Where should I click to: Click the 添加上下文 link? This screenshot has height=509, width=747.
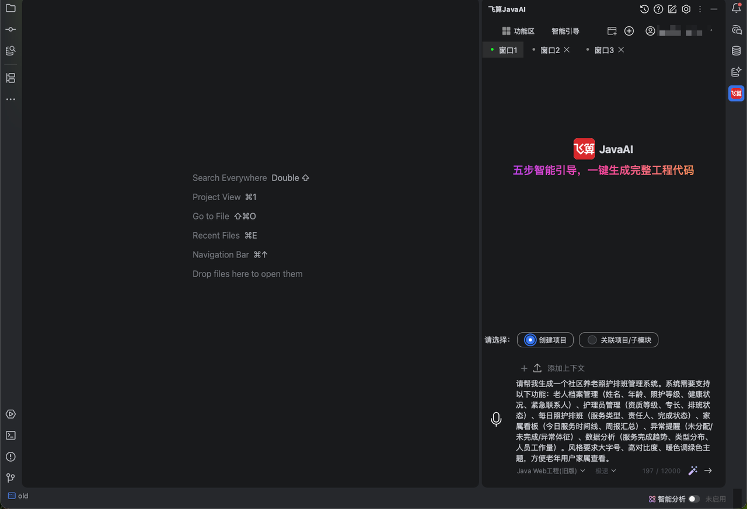pyautogui.click(x=566, y=368)
